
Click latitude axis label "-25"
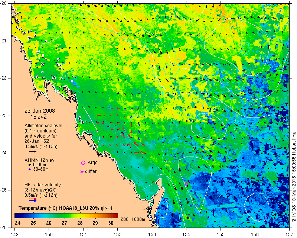pyautogui.click(x=4, y=190)
